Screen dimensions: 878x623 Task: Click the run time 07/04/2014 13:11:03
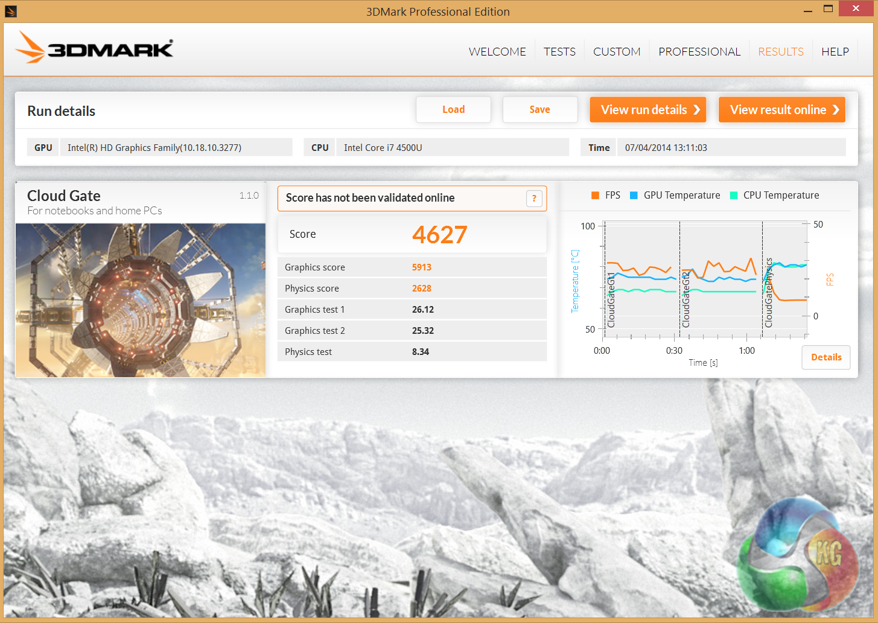(x=666, y=148)
